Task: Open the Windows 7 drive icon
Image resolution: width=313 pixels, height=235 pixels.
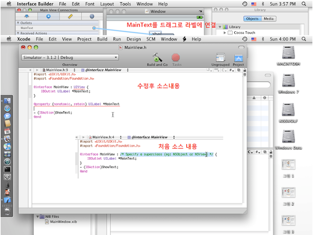Action: click(x=288, y=81)
